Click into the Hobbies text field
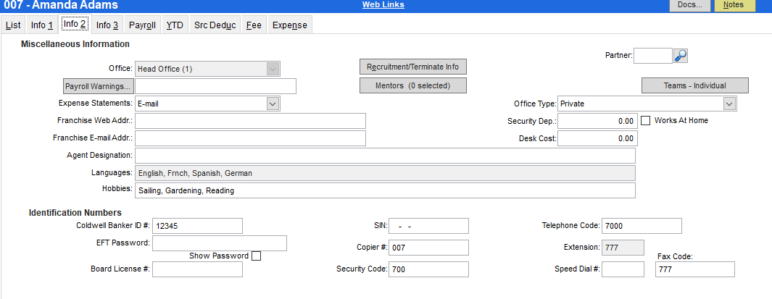772x299 pixels. (x=384, y=190)
